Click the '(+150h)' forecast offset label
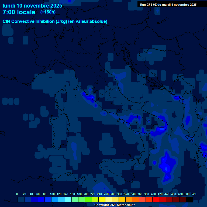 (48, 12)
